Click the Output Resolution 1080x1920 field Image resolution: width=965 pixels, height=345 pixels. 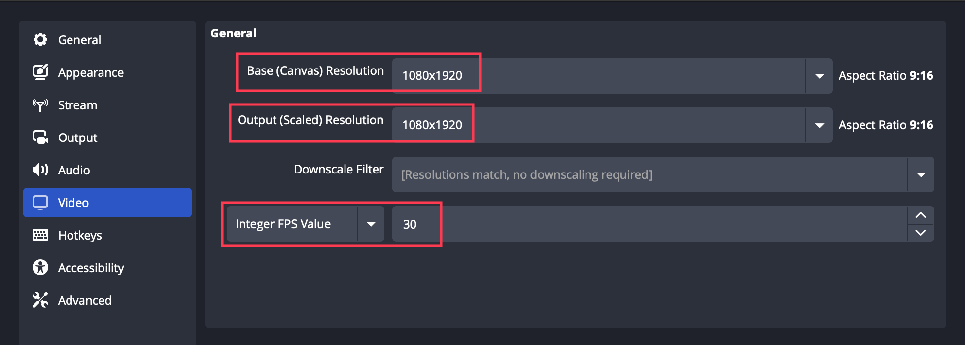598,125
